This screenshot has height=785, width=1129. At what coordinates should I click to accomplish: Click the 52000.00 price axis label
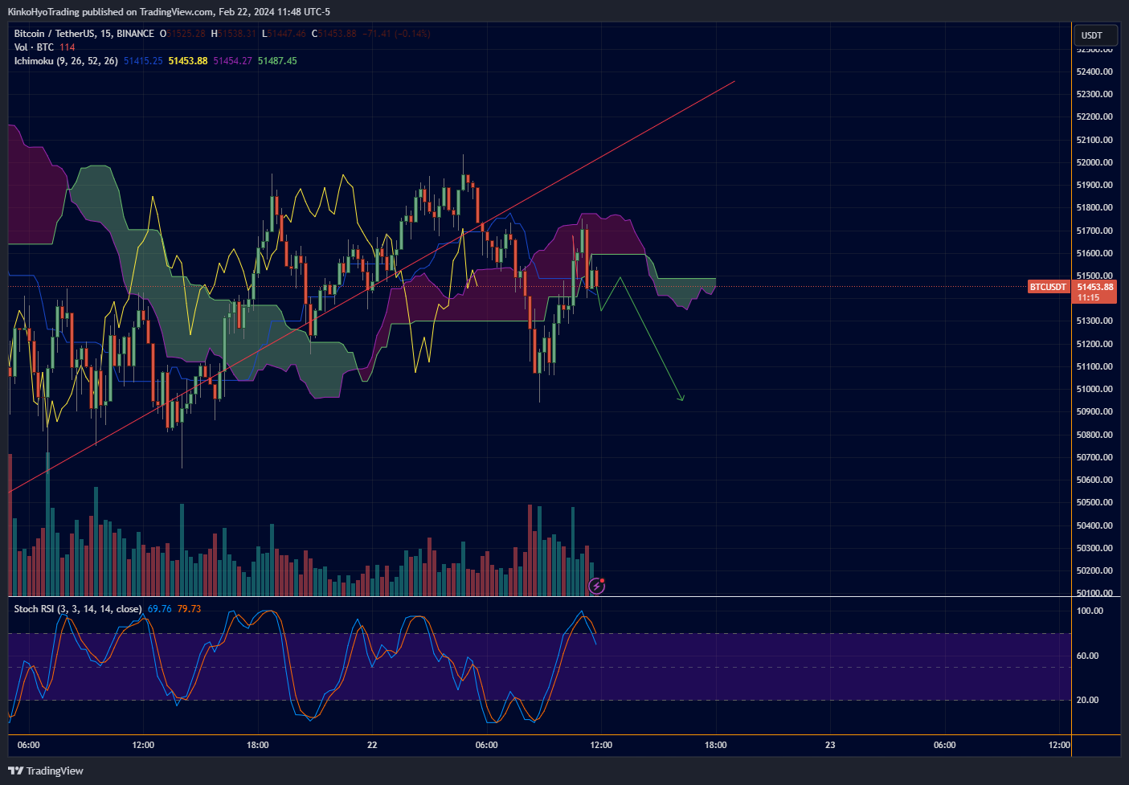1094,162
